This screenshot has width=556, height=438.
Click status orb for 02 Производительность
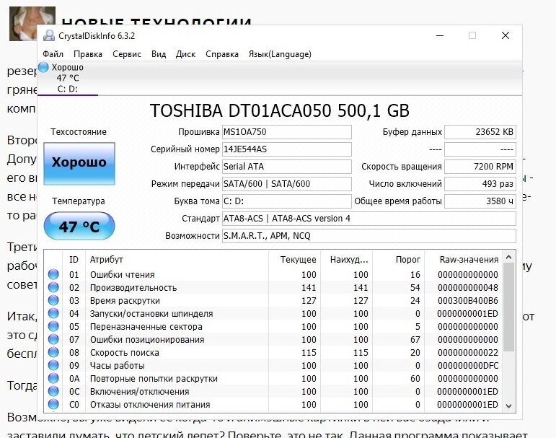[53, 287]
